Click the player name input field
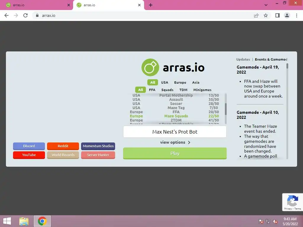 (175, 132)
